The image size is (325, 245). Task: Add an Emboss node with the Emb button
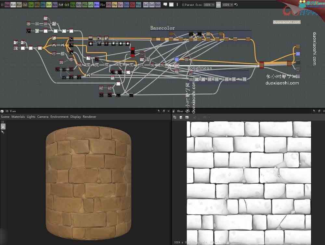tap(55, 5)
